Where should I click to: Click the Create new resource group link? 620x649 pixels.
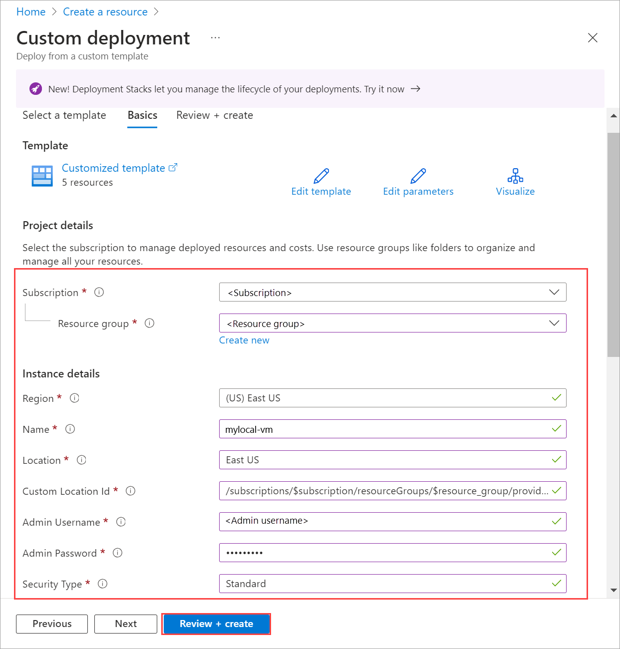point(244,340)
